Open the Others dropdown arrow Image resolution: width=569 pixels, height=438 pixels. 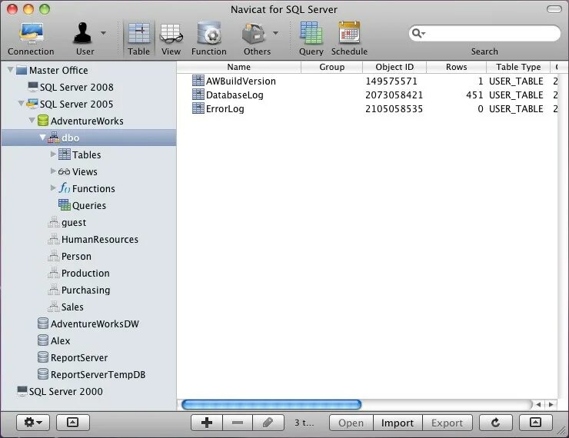point(276,33)
